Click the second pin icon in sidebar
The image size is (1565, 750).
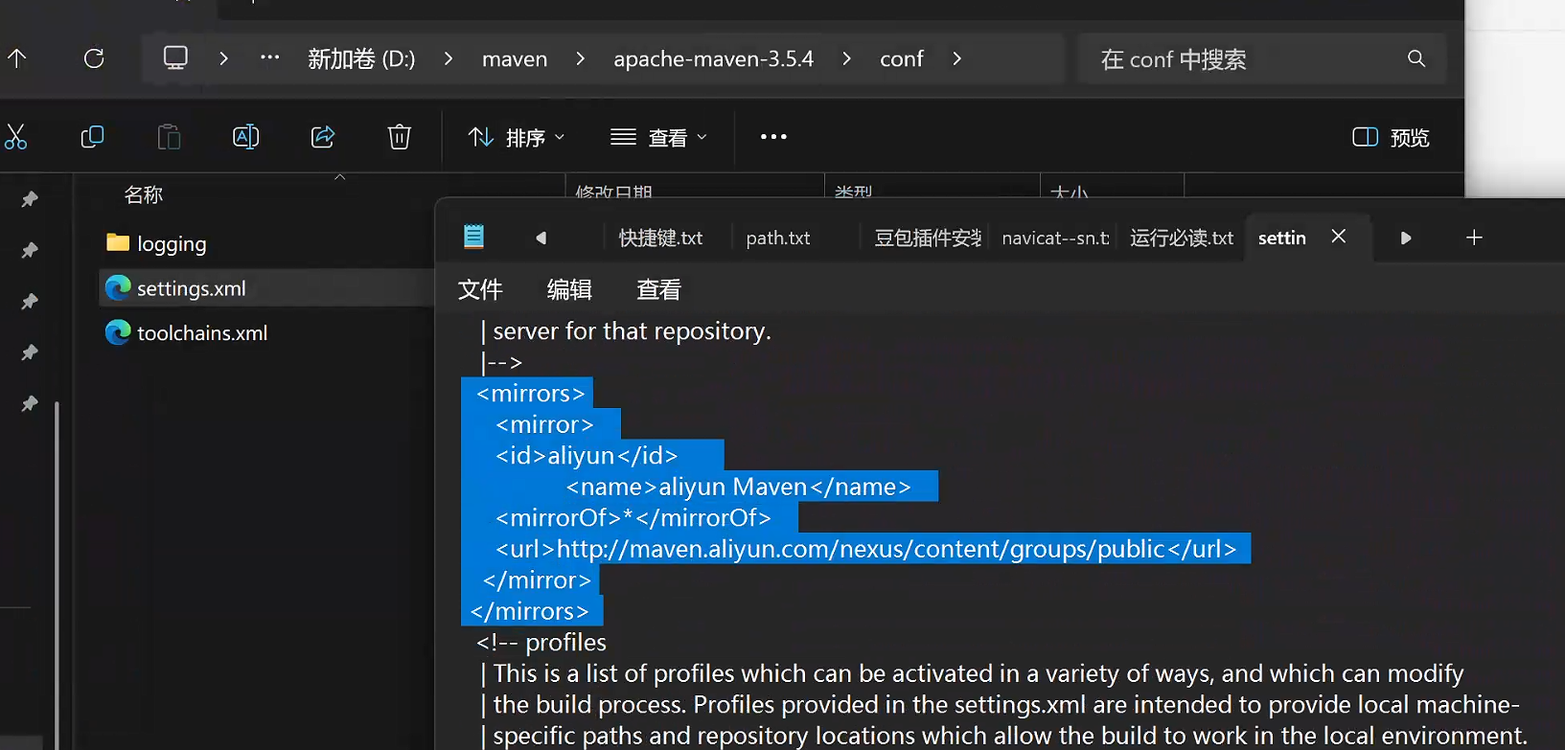[x=30, y=250]
